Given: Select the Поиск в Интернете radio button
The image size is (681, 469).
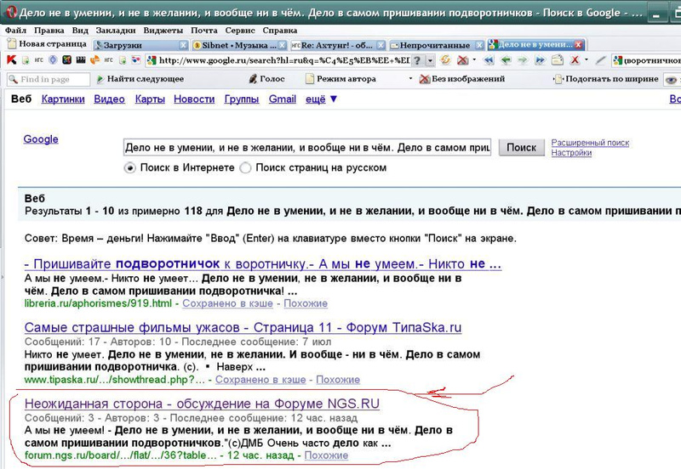Looking at the screenshot, I should (130, 168).
